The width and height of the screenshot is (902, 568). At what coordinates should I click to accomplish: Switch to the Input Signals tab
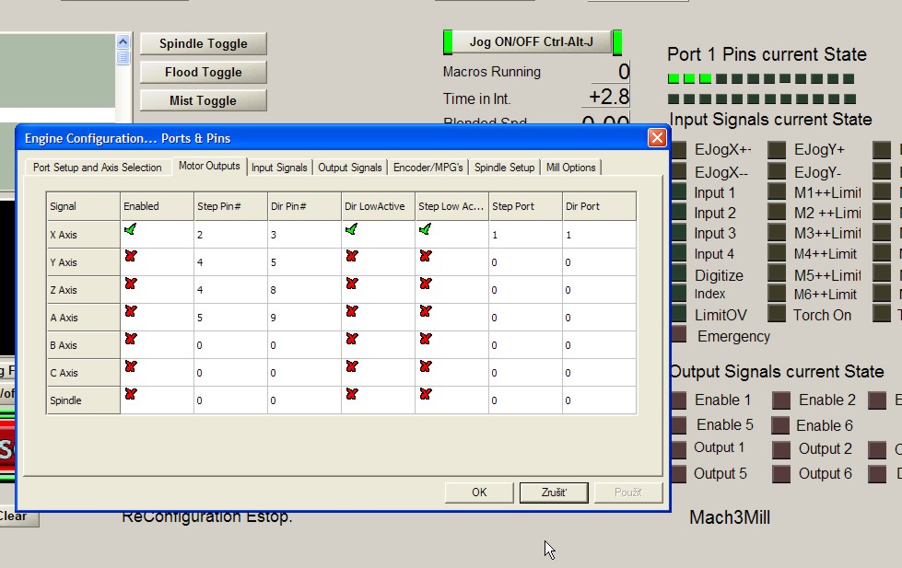[x=279, y=168]
